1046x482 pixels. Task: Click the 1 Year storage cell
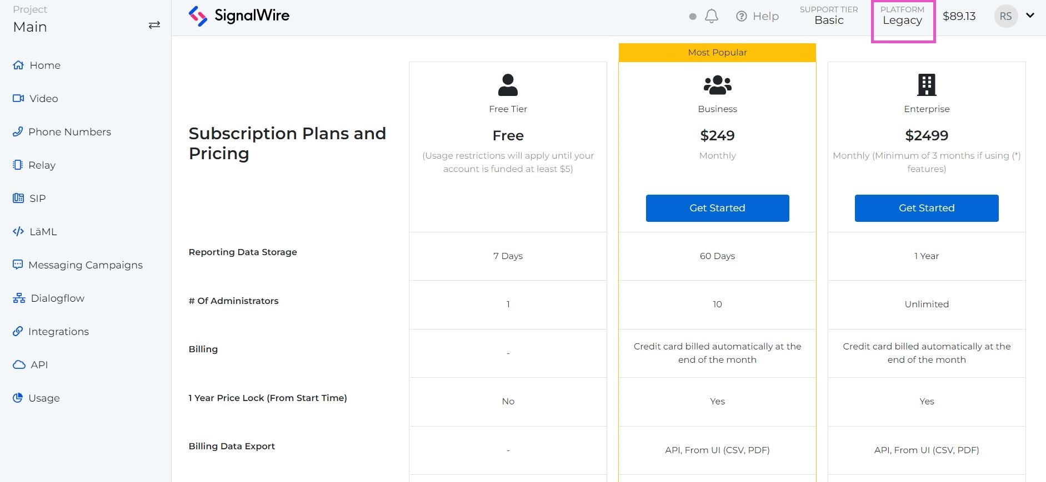tap(927, 256)
